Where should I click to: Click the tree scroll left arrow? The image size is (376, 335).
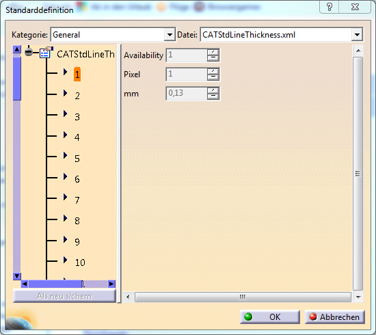coord(25,284)
